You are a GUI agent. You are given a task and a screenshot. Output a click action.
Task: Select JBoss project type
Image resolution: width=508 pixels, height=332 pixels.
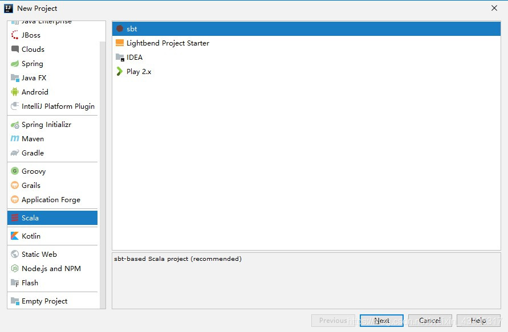[52, 35]
